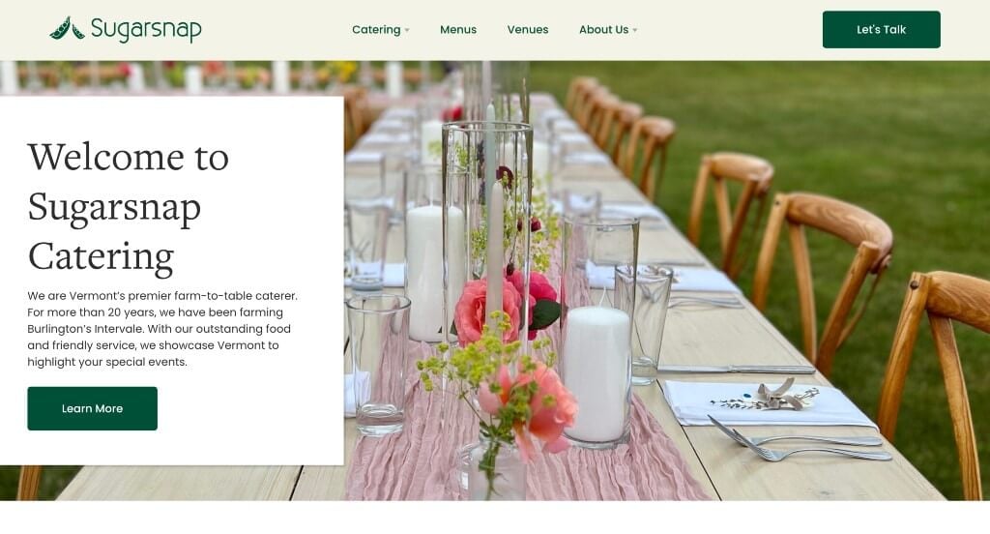
Task: Open the Venues page link
Action: (x=528, y=30)
